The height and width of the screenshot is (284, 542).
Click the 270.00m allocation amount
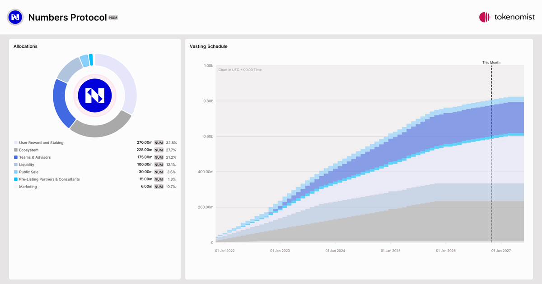[145, 143]
